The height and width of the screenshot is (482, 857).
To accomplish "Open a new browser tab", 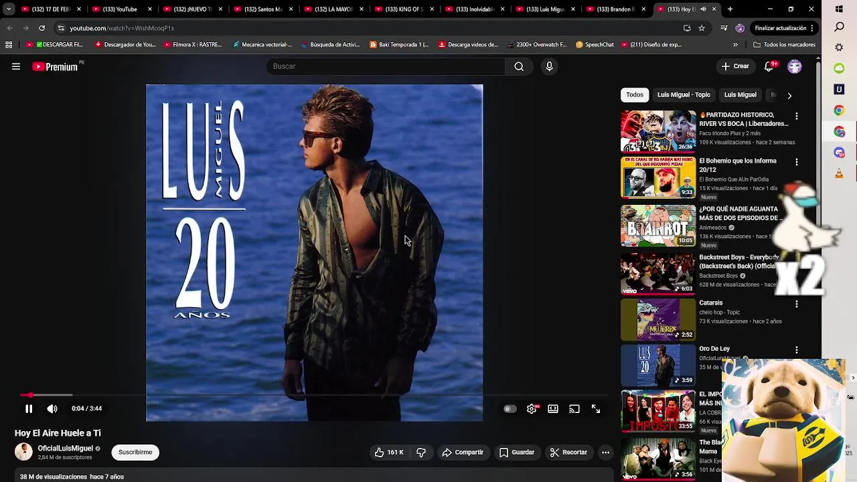I will [730, 9].
